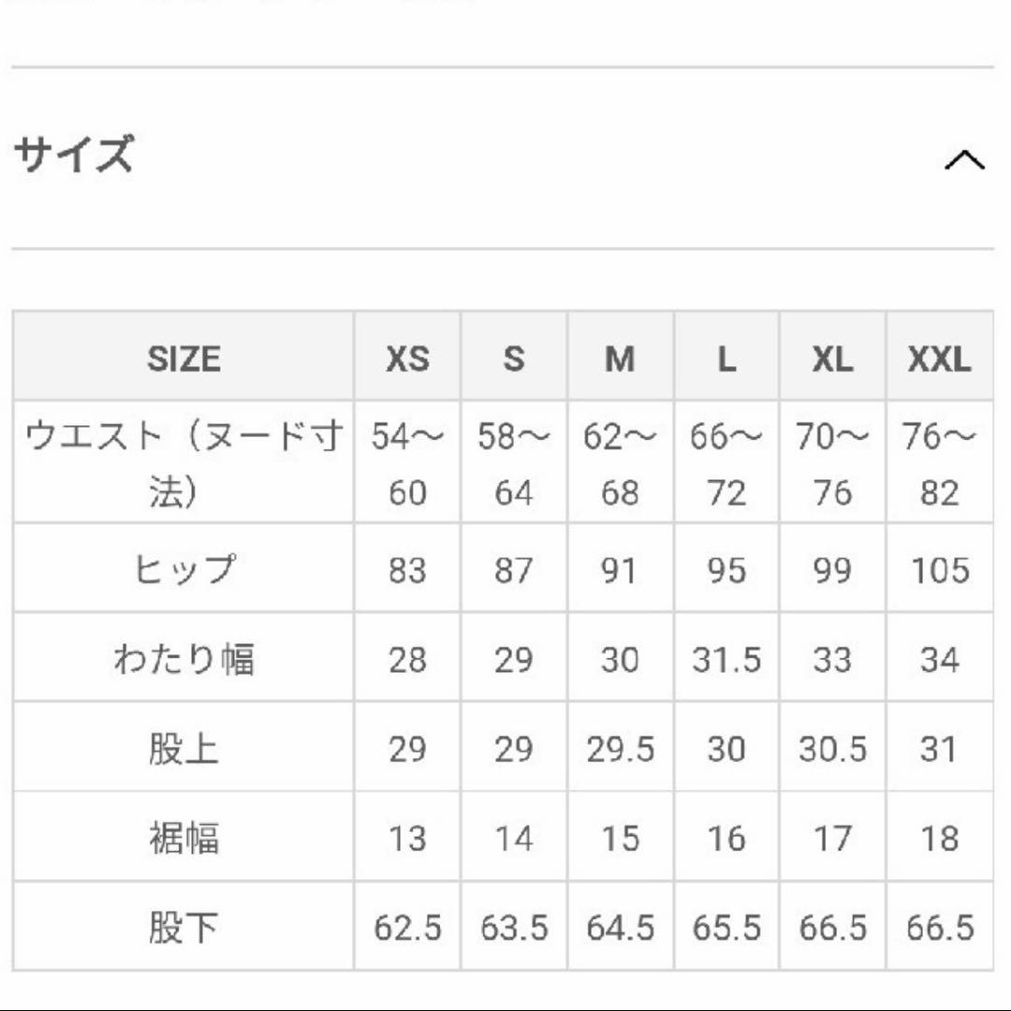
Task: Collapse the サイズ section chevron
Action: 964,160
